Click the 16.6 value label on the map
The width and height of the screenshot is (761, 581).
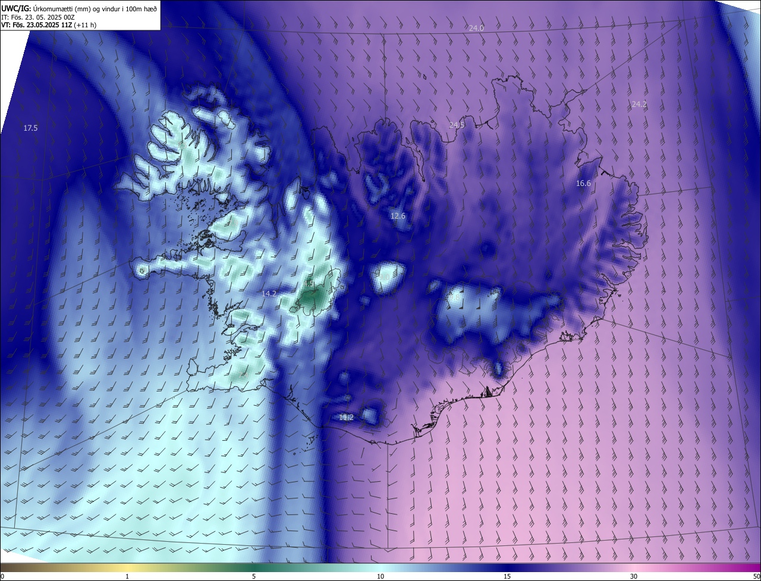tap(583, 184)
